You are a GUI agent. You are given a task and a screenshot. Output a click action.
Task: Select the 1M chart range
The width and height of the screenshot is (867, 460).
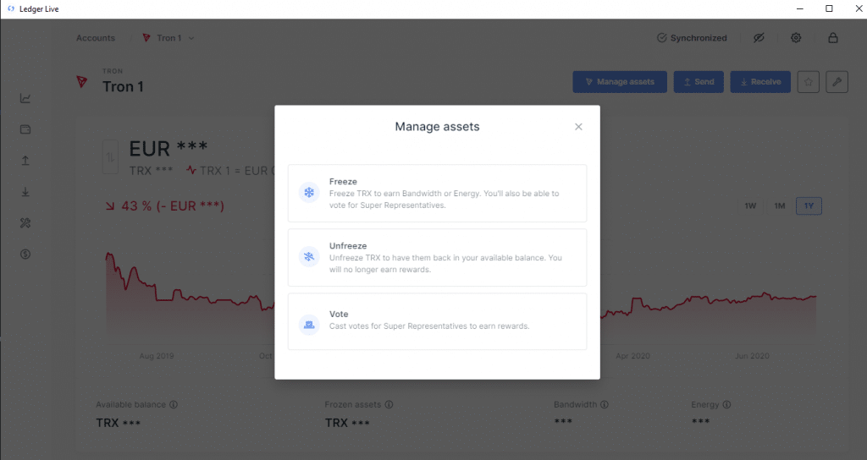[x=780, y=206]
